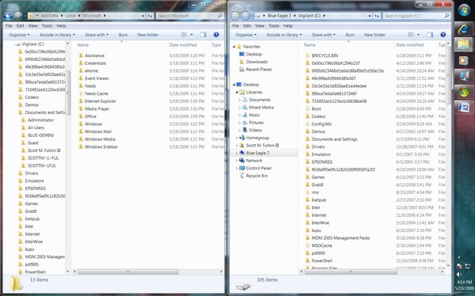Open the View menu in the Vigilant (C:) window
475x296 pixels.
click(x=260, y=26)
